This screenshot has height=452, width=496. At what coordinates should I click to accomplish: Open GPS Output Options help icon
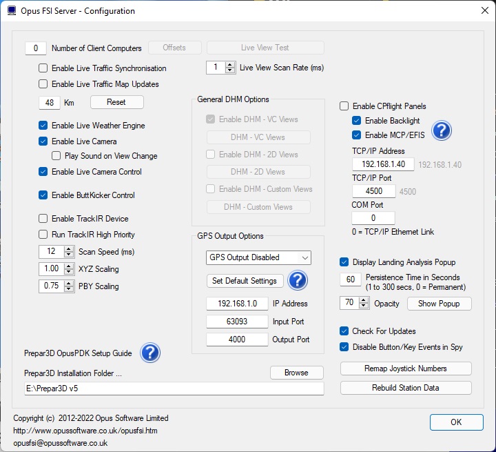298,280
